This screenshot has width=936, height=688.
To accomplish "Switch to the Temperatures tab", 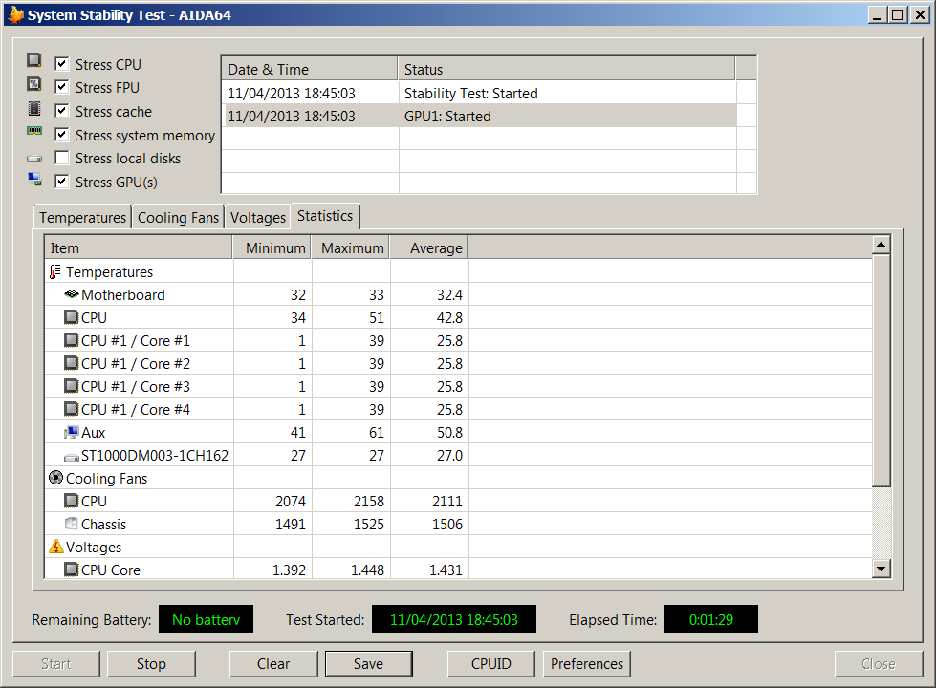I will coord(82,218).
